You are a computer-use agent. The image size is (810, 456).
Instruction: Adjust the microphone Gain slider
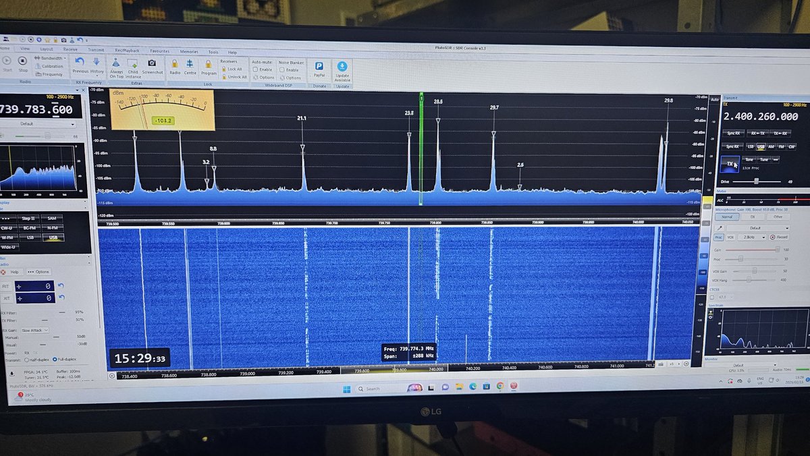pos(751,250)
